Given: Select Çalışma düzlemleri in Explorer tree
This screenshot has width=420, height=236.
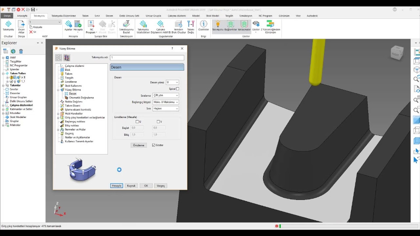Looking at the screenshot, I should point(21,105).
